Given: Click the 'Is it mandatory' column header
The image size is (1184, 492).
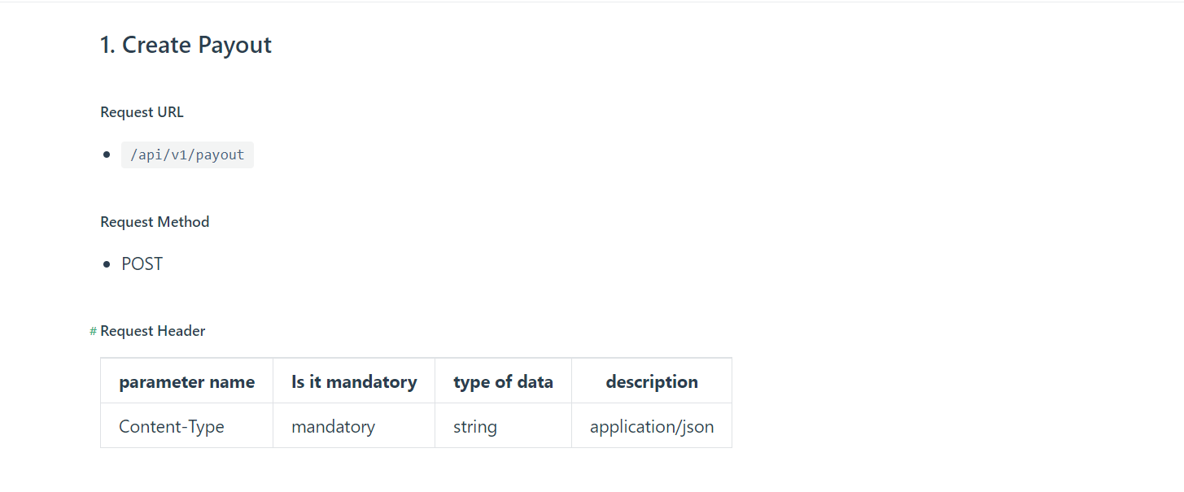Looking at the screenshot, I should tap(354, 381).
